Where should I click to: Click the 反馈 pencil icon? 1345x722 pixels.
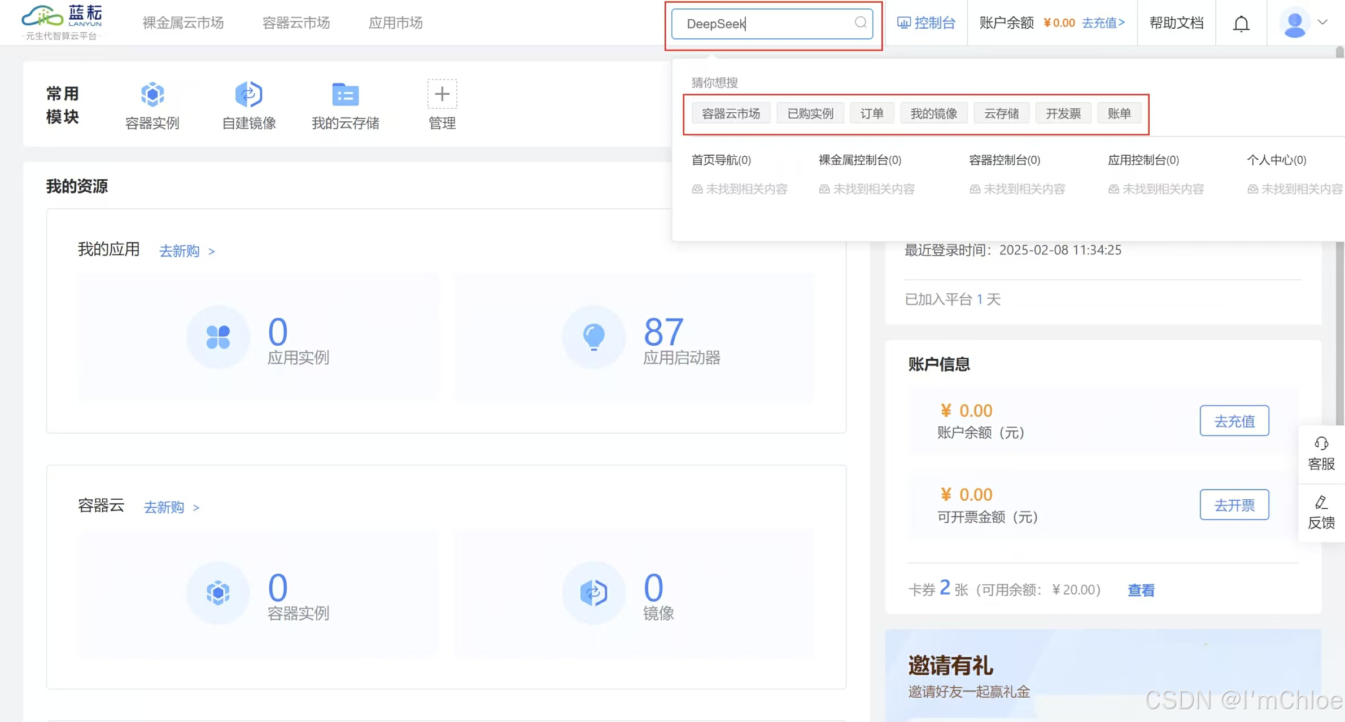tap(1321, 502)
